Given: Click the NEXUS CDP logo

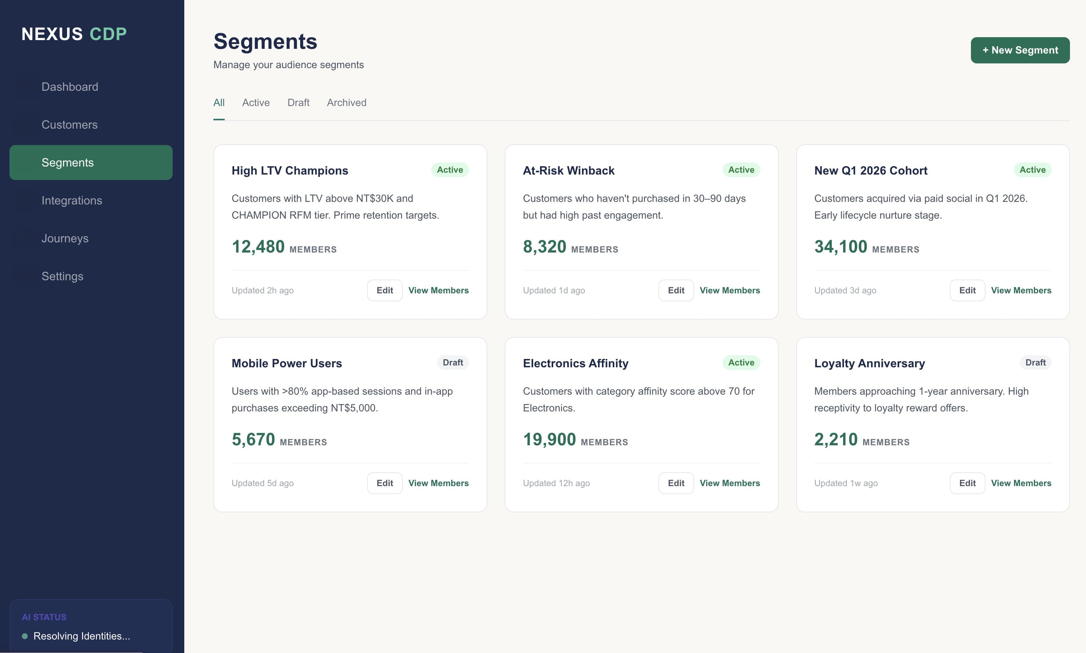Looking at the screenshot, I should tap(74, 34).
